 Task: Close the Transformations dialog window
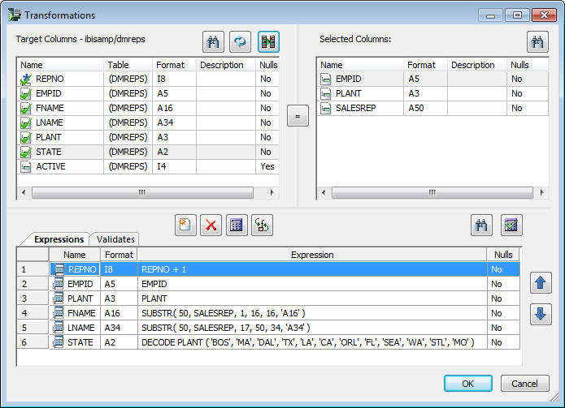544,15
